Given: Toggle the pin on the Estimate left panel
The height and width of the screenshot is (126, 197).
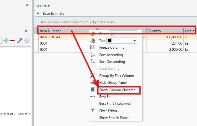Looking at the screenshot, I should [26, 5].
